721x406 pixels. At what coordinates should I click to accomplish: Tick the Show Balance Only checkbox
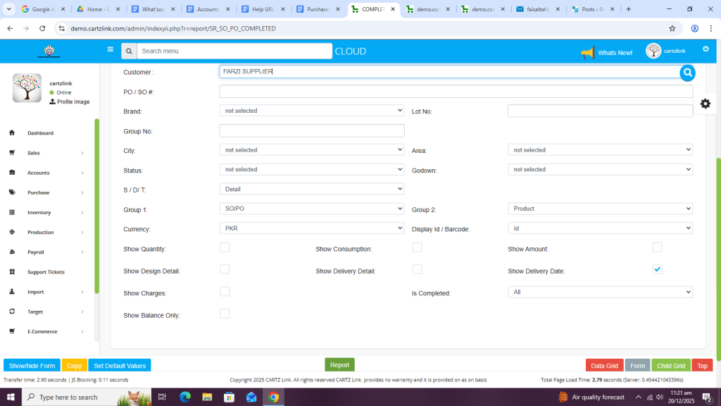[x=225, y=314]
